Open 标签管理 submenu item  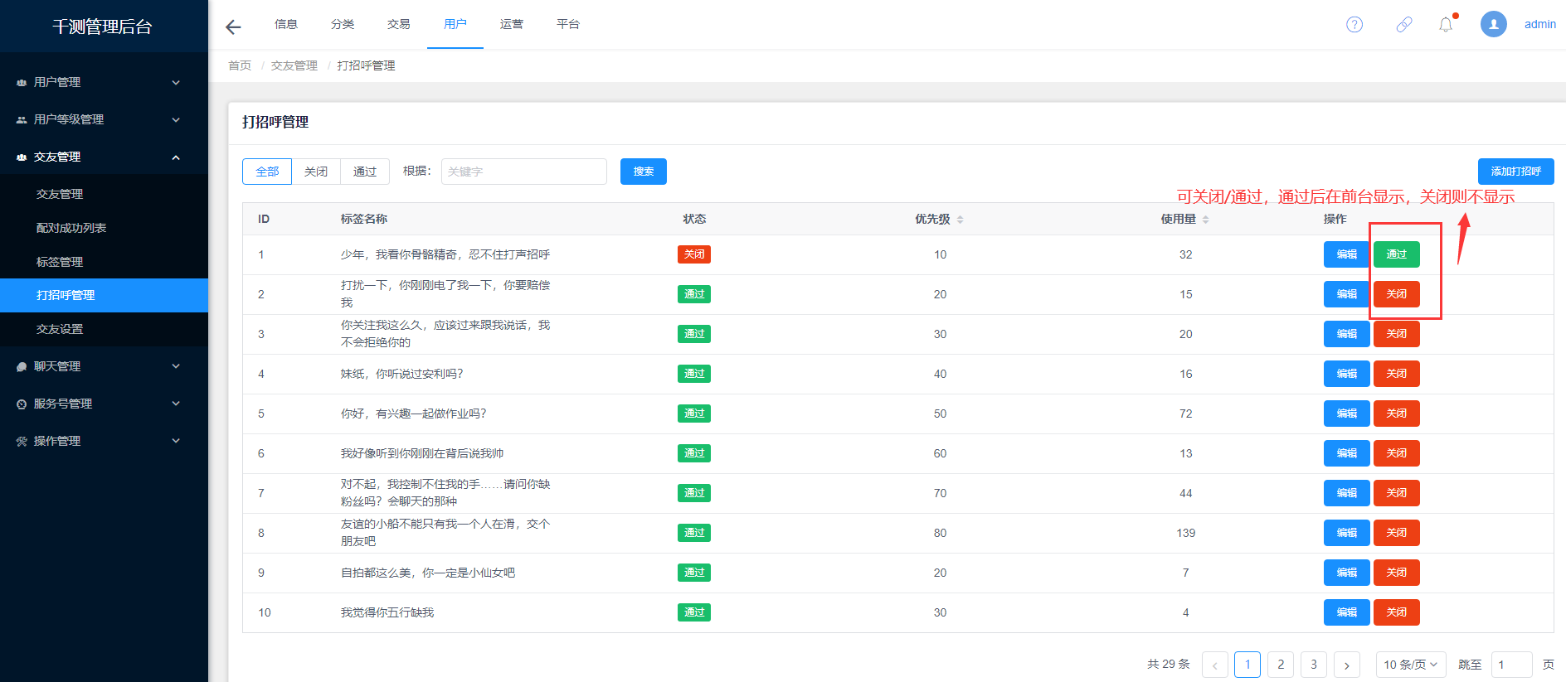coord(104,262)
